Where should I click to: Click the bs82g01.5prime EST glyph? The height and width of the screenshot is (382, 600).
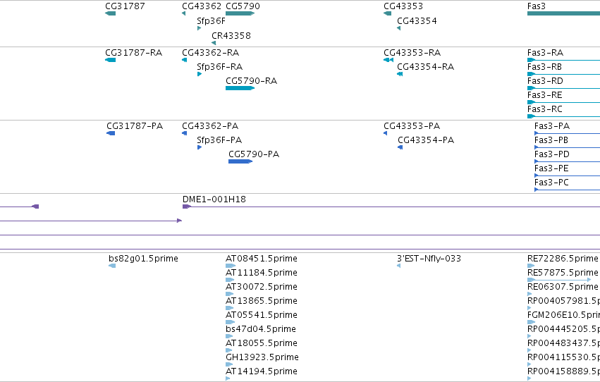(x=112, y=266)
